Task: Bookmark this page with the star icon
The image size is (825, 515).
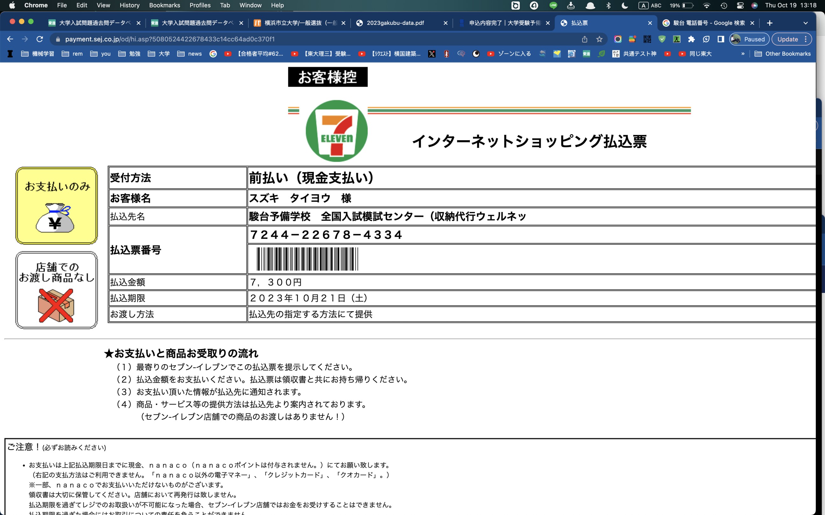Action: click(x=599, y=39)
